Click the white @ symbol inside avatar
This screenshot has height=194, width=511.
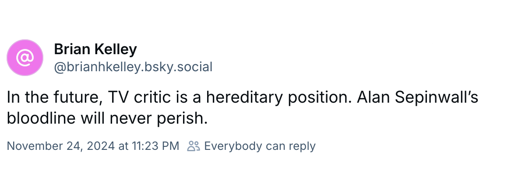pyautogui.click(x=25, y=57)
